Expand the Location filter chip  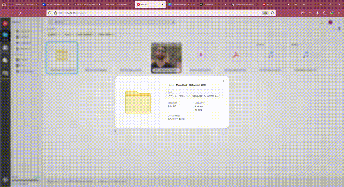point(53,34)
